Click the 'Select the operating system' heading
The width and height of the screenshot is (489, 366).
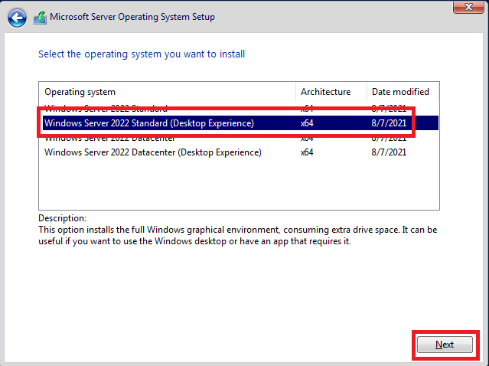[x=142, y=54]
